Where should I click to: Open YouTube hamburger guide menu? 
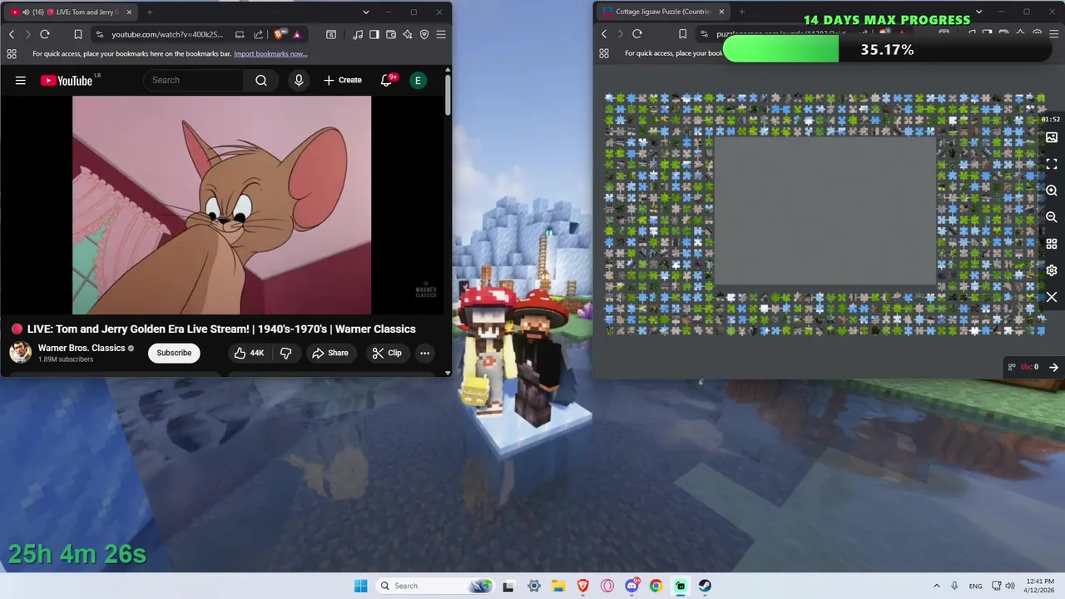click(21, 81)
